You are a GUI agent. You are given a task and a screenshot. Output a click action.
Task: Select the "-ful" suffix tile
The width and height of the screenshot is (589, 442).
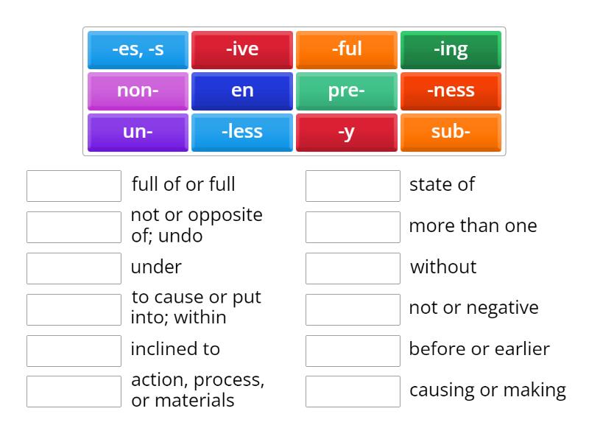coord(347,49)
